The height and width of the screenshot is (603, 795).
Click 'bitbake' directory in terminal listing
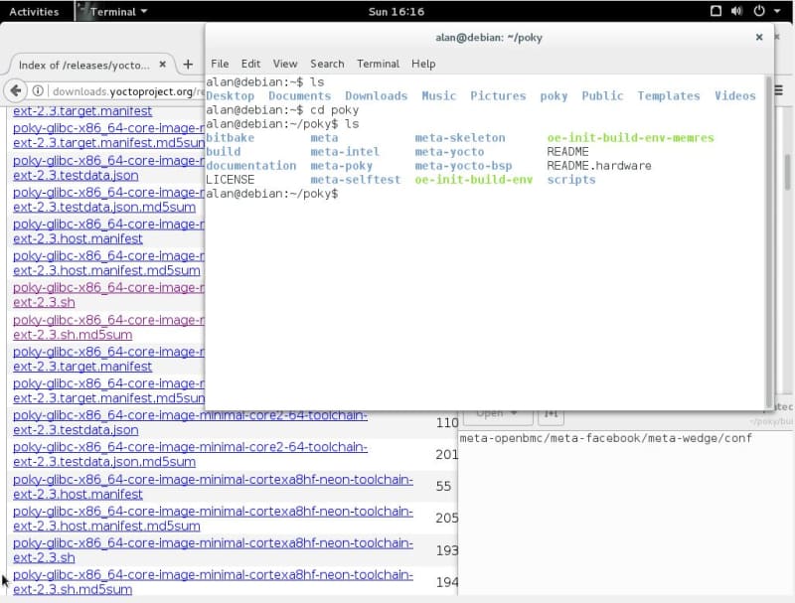click(230, 138)
